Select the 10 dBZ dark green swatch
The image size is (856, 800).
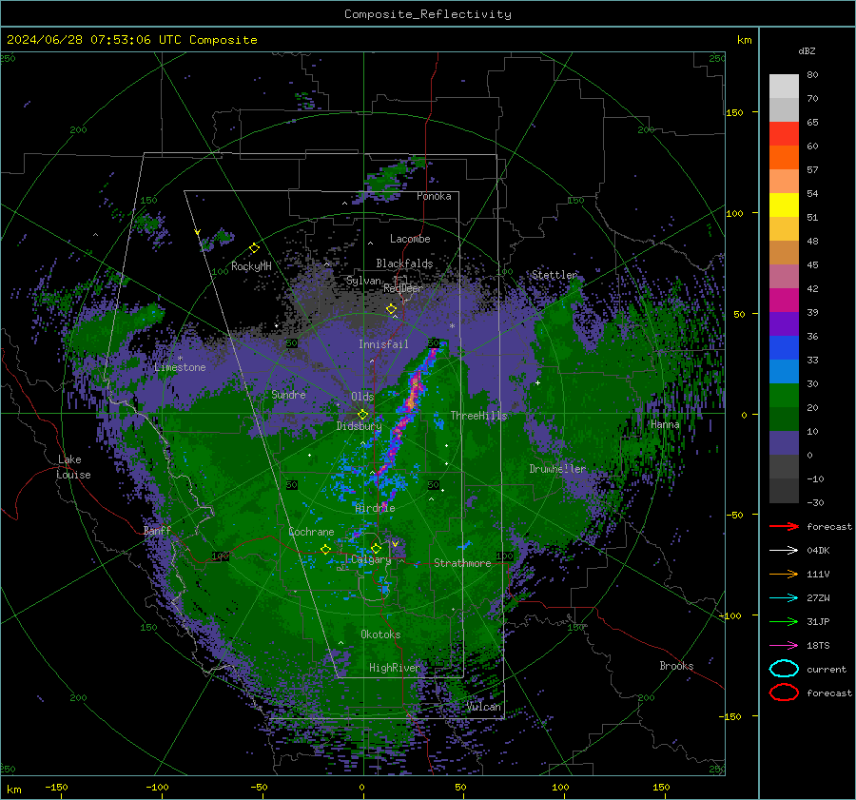click(784, 420)
